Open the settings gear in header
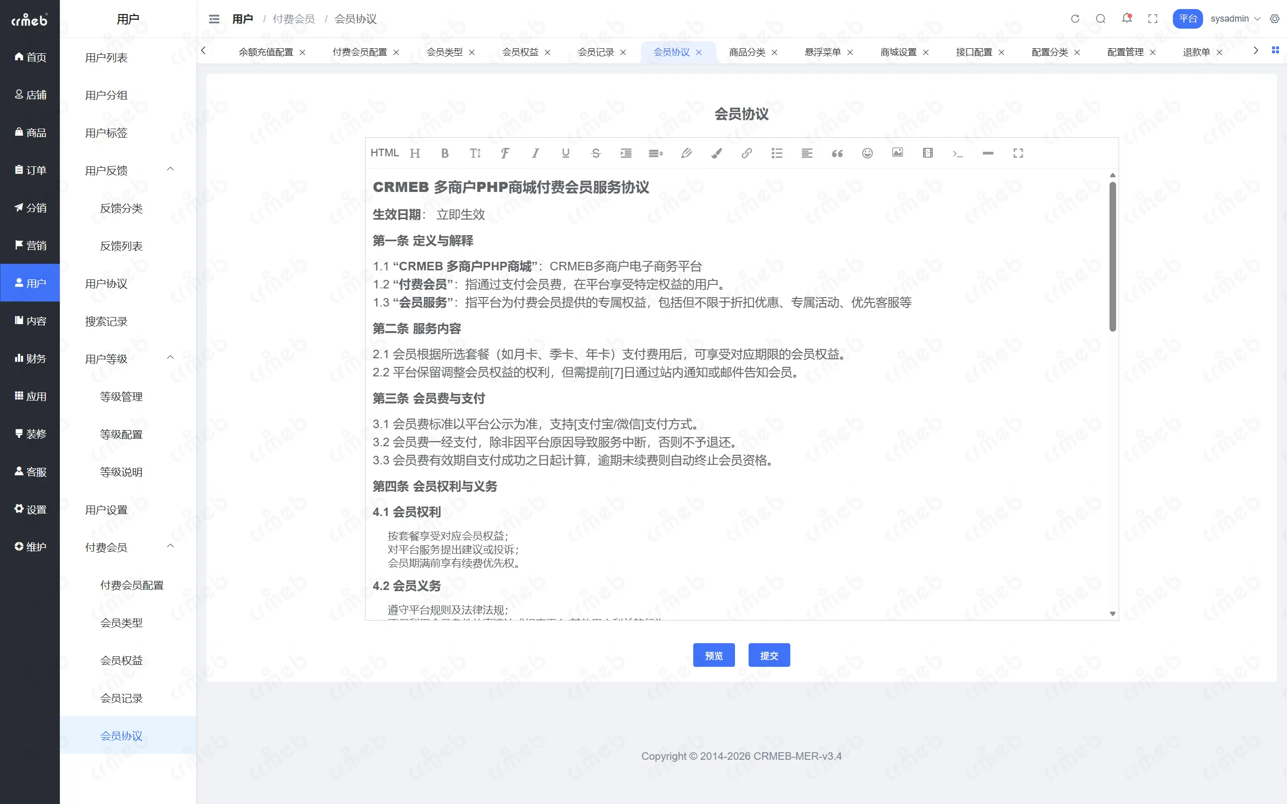Image resolution: width=1287 pixels, height=804 pixels. coord(1275,19)
